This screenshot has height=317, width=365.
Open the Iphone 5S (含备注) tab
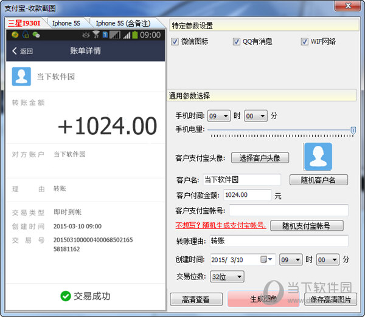click(123, 23)
